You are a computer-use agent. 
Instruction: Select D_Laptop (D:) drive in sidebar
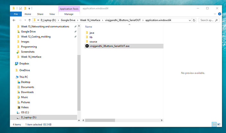click(44, 117)
